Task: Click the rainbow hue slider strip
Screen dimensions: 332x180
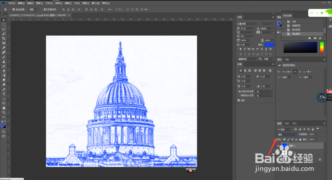Action: (x=322, y=47)
